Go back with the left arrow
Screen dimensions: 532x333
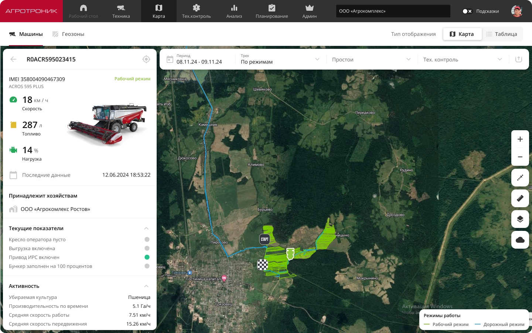[13, 59]
